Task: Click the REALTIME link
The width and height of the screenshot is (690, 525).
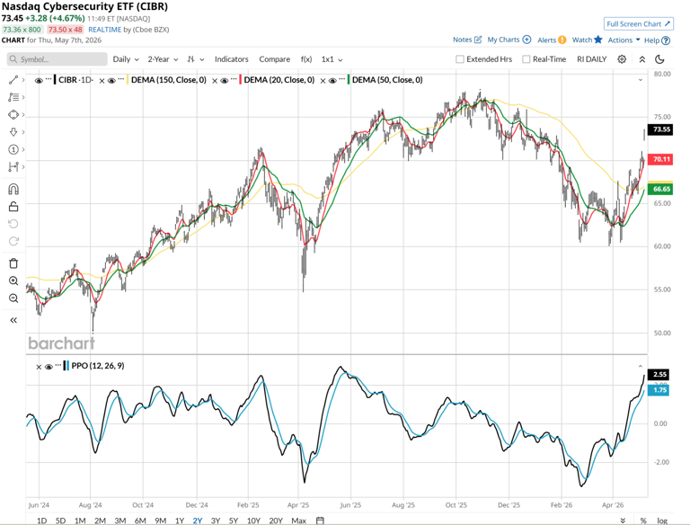Action: [105, 30]
